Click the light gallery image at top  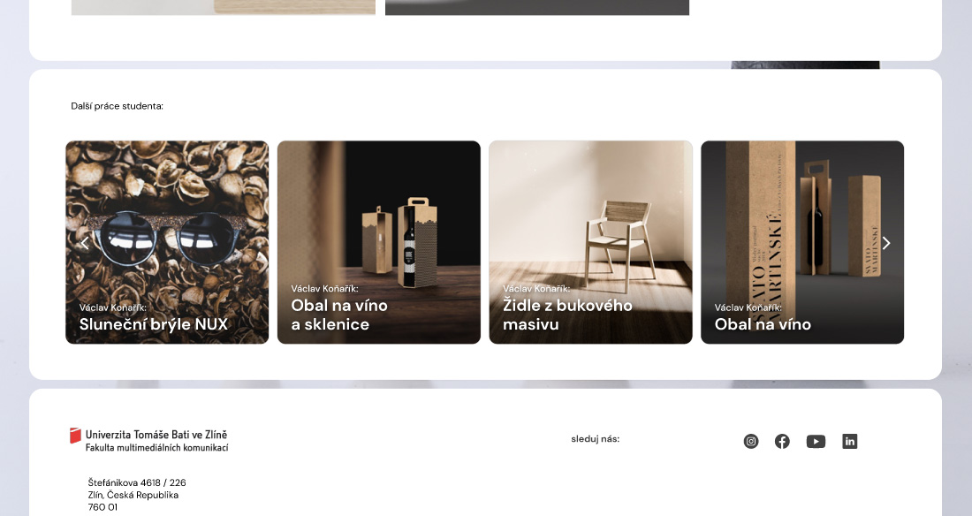pyautogui.click(x=224, y=7)
